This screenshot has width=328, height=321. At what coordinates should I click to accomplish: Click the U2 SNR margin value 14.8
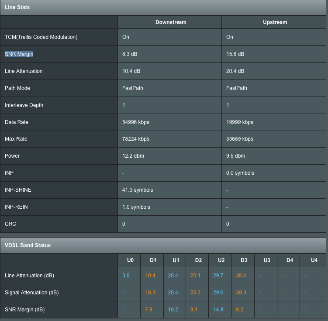point(218,310)
